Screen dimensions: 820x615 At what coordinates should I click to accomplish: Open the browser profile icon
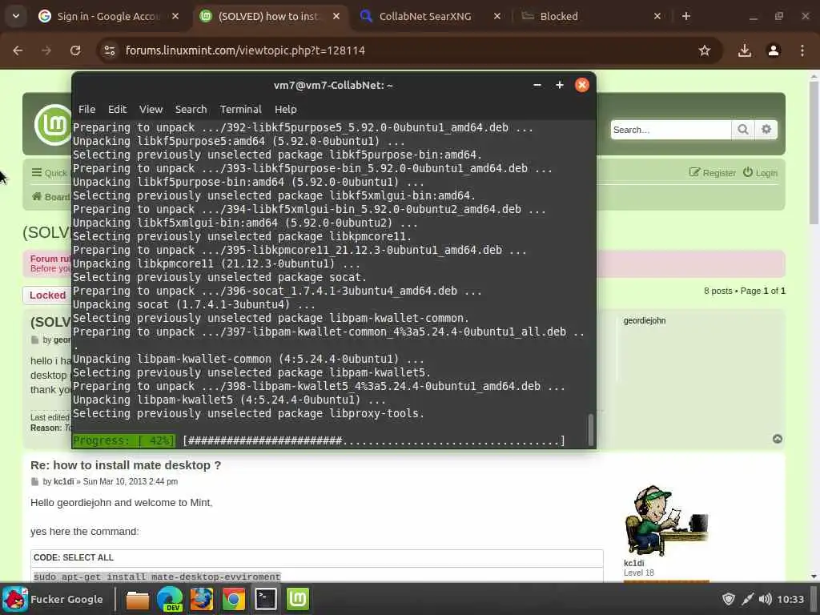(x=774, y=50)
